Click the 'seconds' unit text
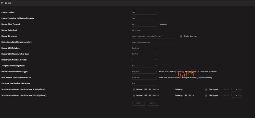The height and width of the screenshot is (118, 255). [163, 24]
